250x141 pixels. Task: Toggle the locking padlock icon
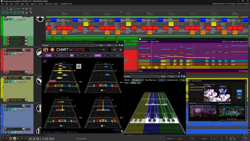point(27,13)
